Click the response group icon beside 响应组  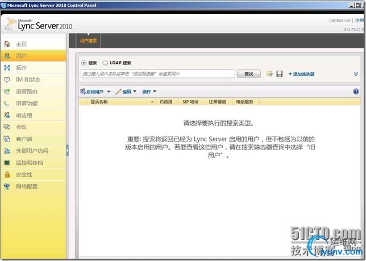7,115
